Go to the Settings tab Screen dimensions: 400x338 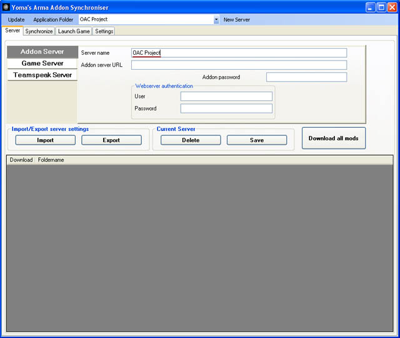(x=104, y=31)
